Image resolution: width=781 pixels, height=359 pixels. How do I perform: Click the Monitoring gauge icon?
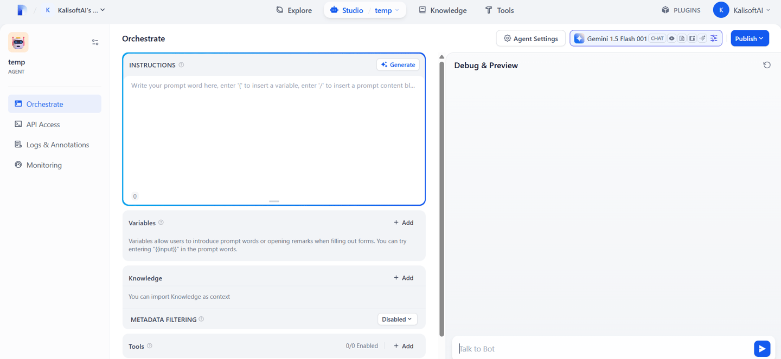(18, 165)
